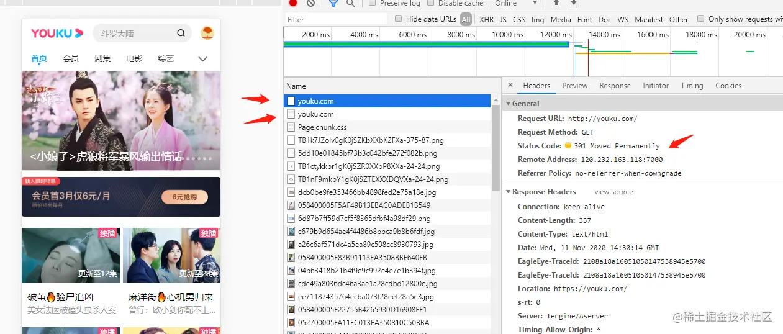Select the 电影 tab on Youku
The width and height of the screenshot is (783, 334).
[x=134, y=59]
